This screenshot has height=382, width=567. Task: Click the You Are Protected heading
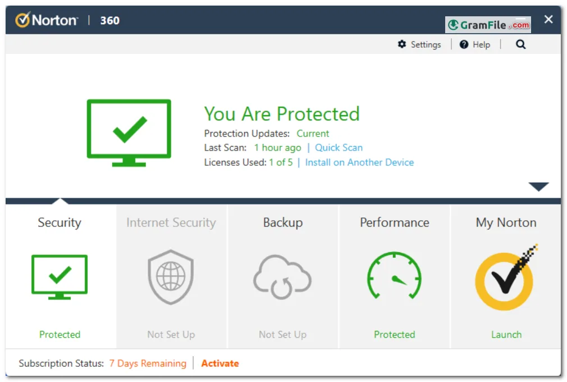pyautogui.click(x=282, y=114)
